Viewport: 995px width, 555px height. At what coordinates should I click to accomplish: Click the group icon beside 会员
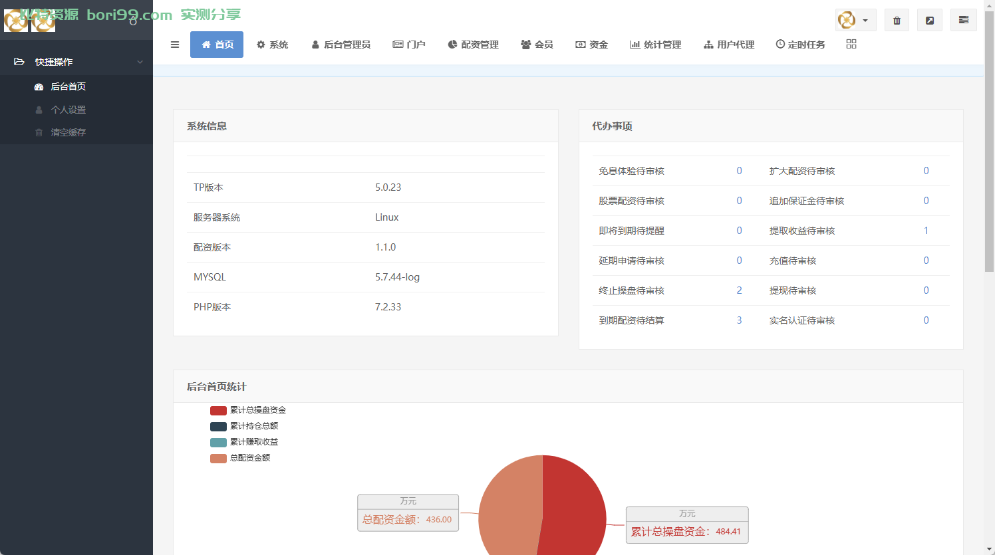526,45
